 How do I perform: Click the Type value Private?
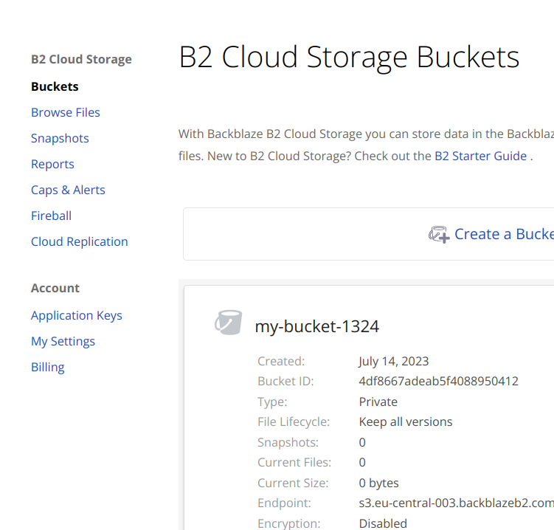tap(378, 402)
